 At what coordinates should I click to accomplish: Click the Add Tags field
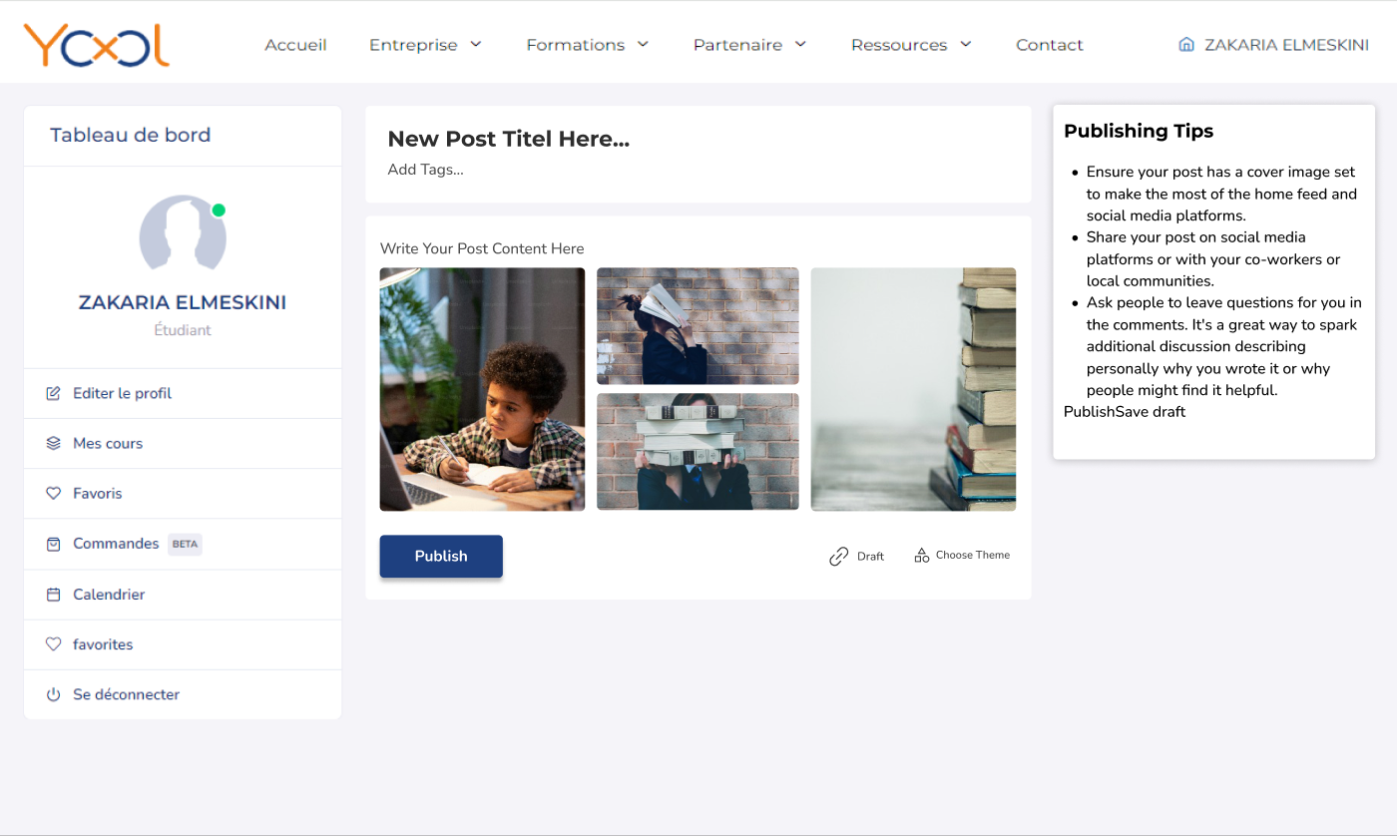[426, 170]
